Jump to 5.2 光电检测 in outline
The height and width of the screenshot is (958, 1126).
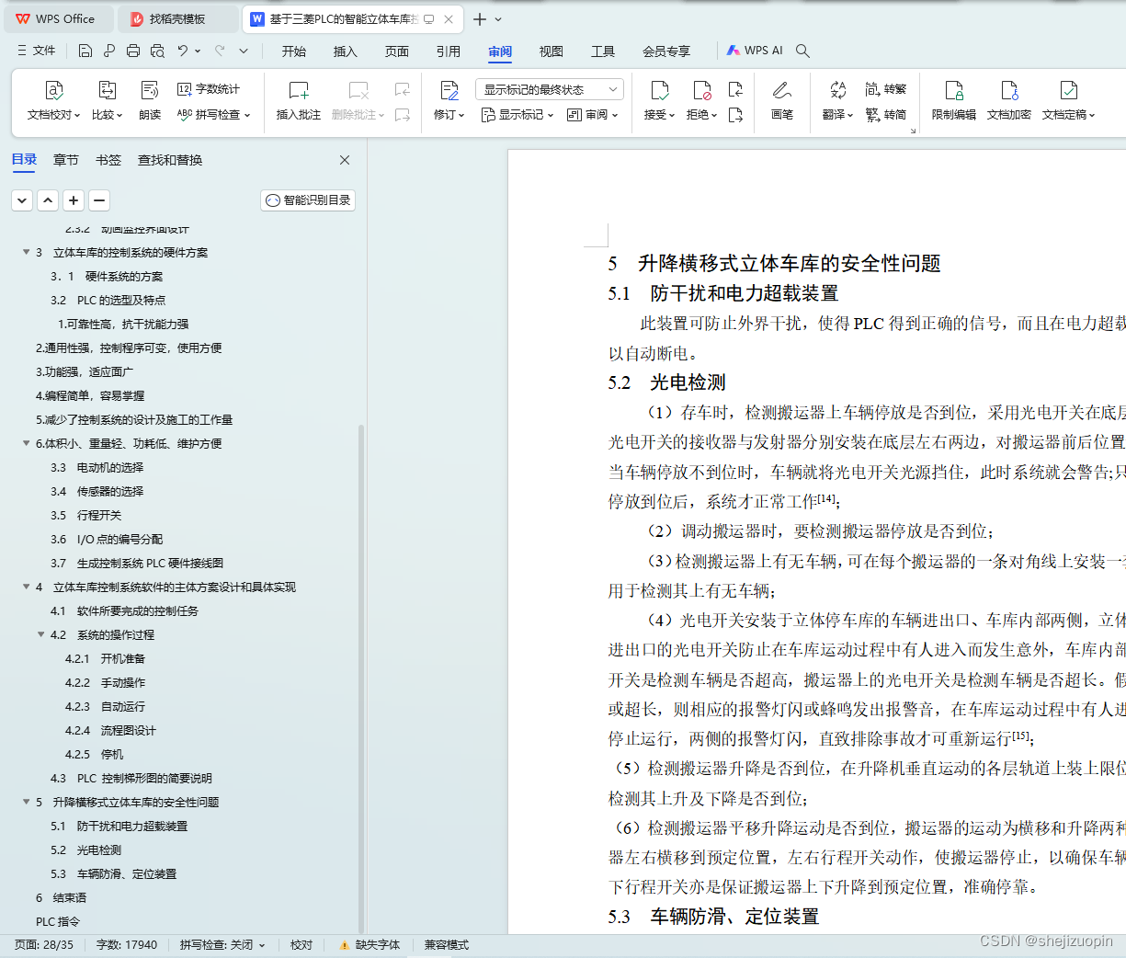(86, 850)
